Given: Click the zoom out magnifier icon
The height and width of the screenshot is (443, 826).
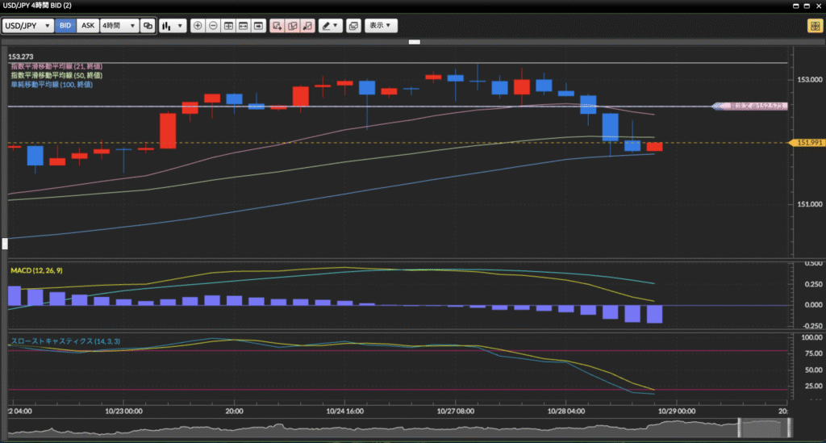Looking at the screenshot, I should (213, 26).
